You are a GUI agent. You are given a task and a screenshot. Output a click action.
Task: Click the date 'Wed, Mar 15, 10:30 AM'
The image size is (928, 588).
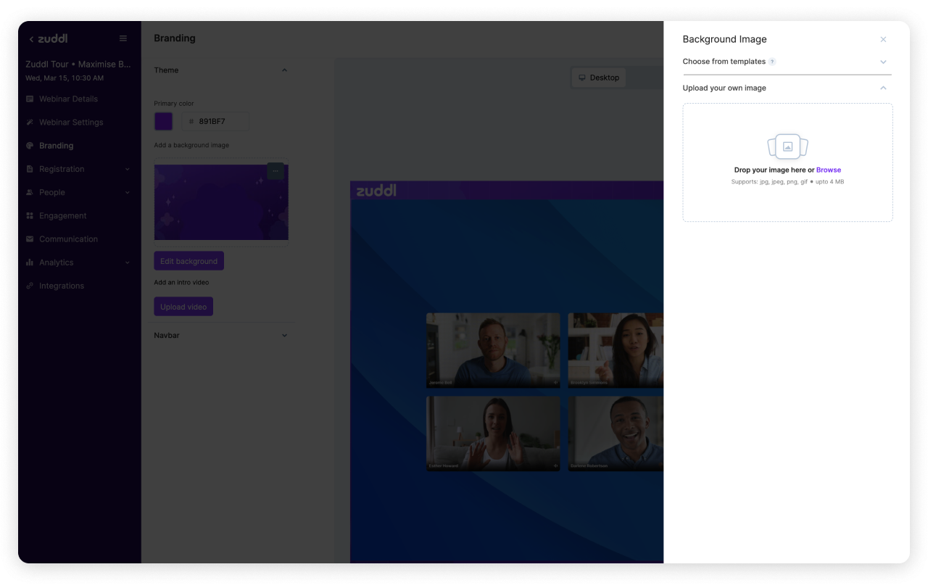(65, 78)
